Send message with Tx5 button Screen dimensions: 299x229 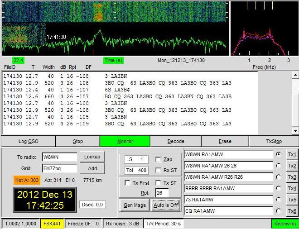pos(292,200)
